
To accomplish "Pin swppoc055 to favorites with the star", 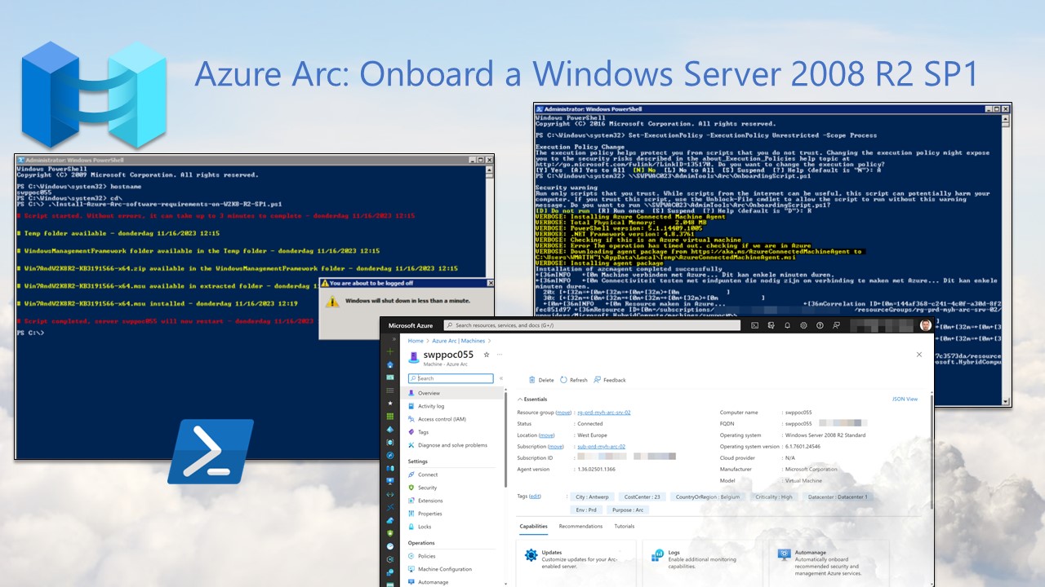I will (487, 355).
